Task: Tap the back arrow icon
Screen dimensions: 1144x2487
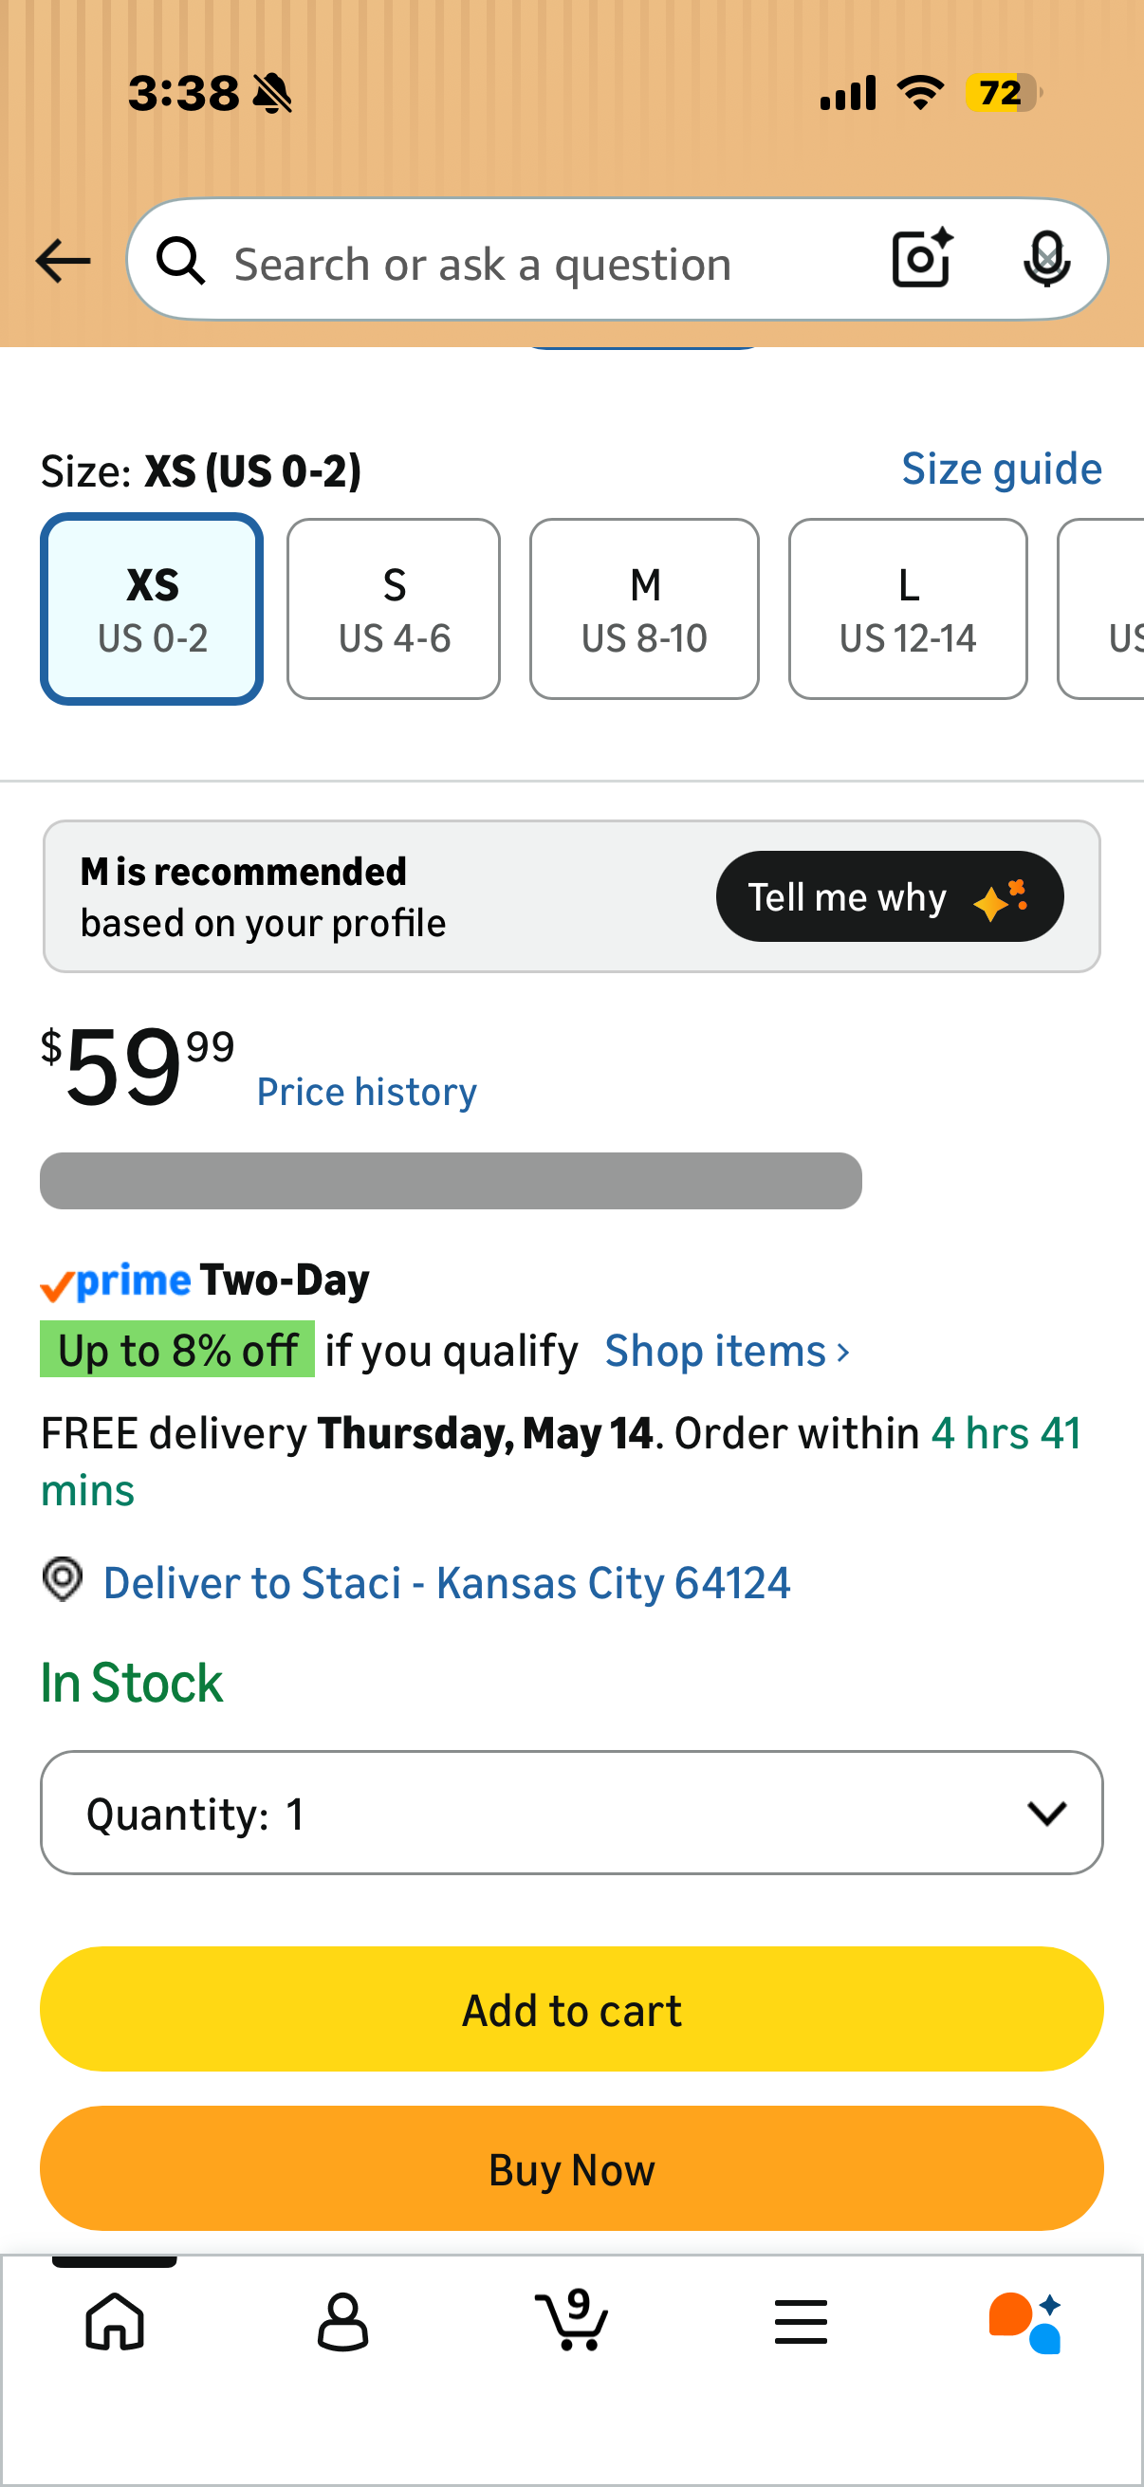Action: 63,262
